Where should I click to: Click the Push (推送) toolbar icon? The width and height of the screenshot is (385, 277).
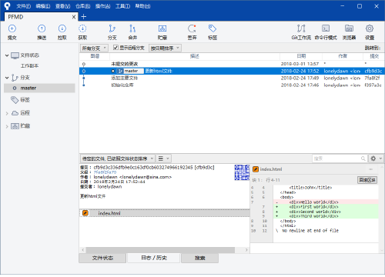pyautogui.click(x=42, y=28)
